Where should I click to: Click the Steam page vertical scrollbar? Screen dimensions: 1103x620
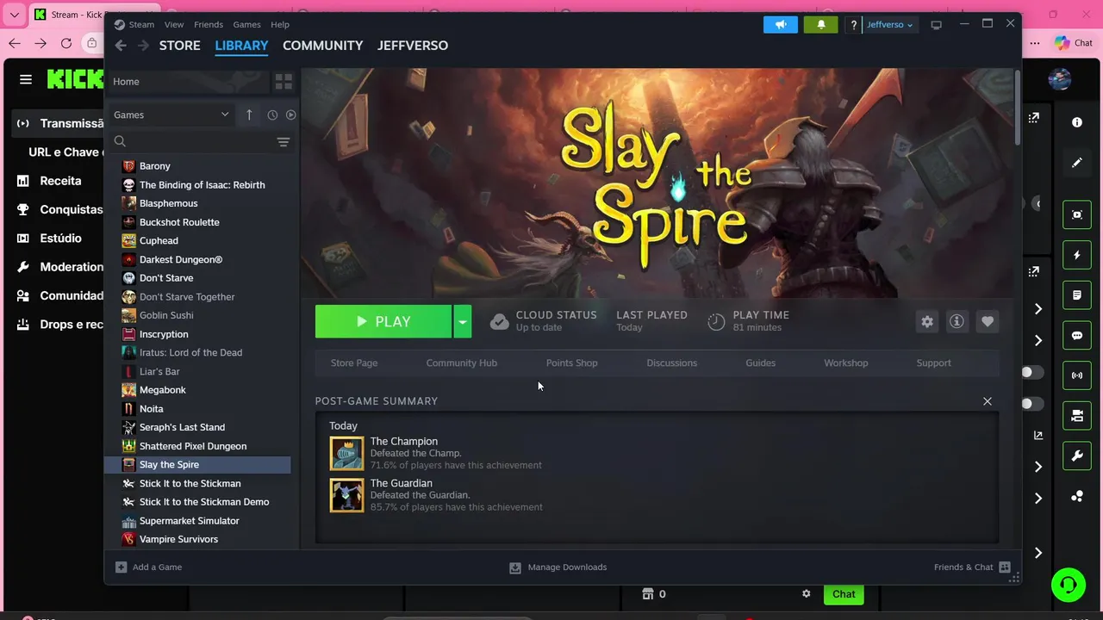[x=1017, y=108]
